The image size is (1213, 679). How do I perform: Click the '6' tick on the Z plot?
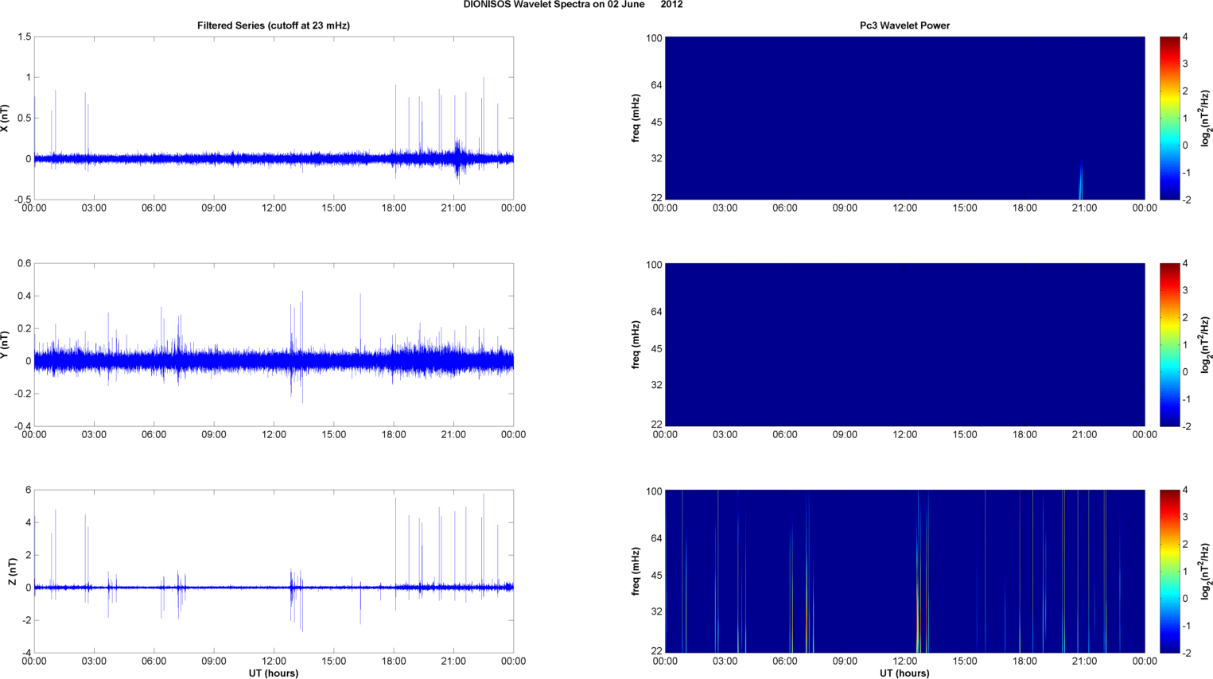coord(28,491)
